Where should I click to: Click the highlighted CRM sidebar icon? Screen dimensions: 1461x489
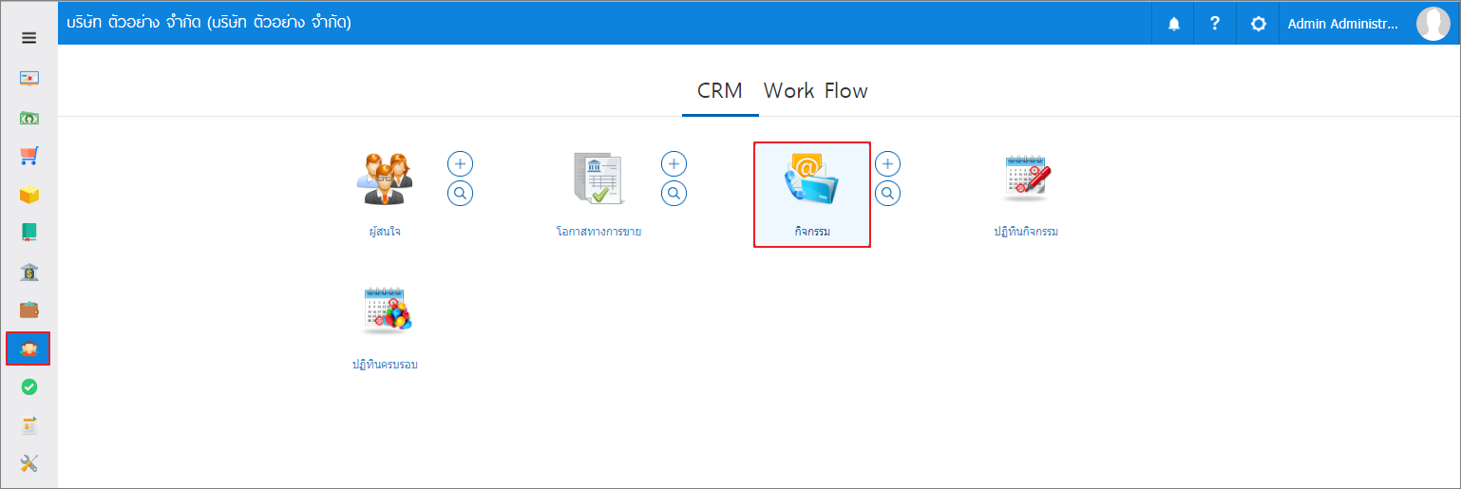(x=28, y=349)
